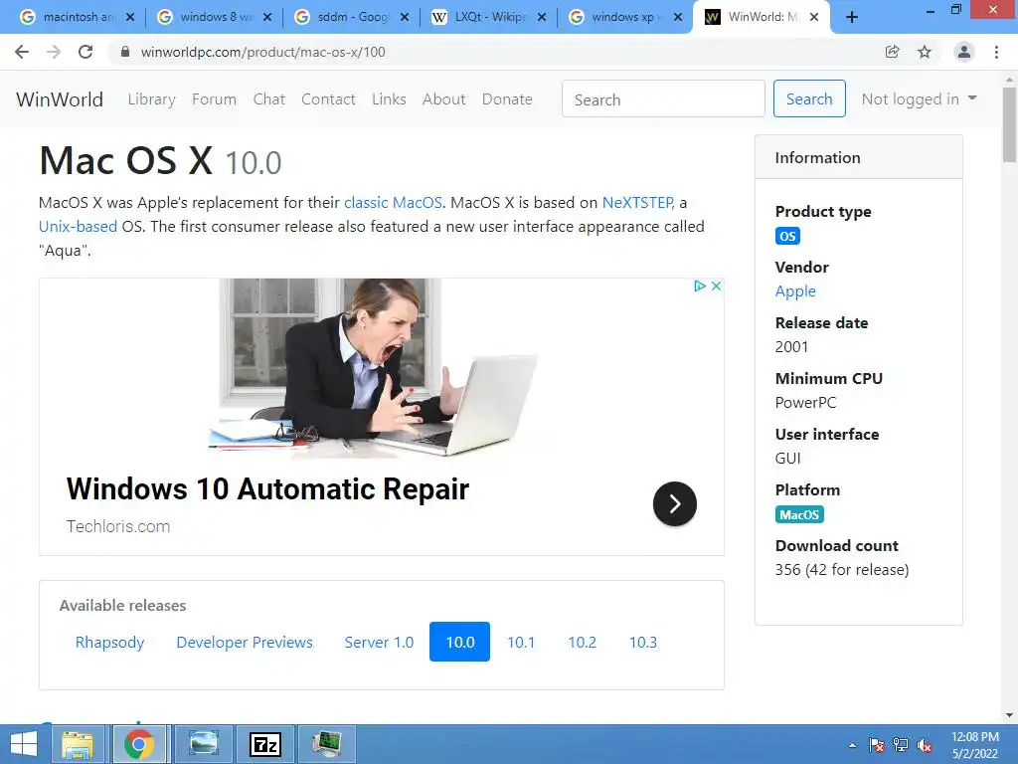Show hidden tray icons arrow
Viewport: 1018px width, 764px height.
point(852,746)
